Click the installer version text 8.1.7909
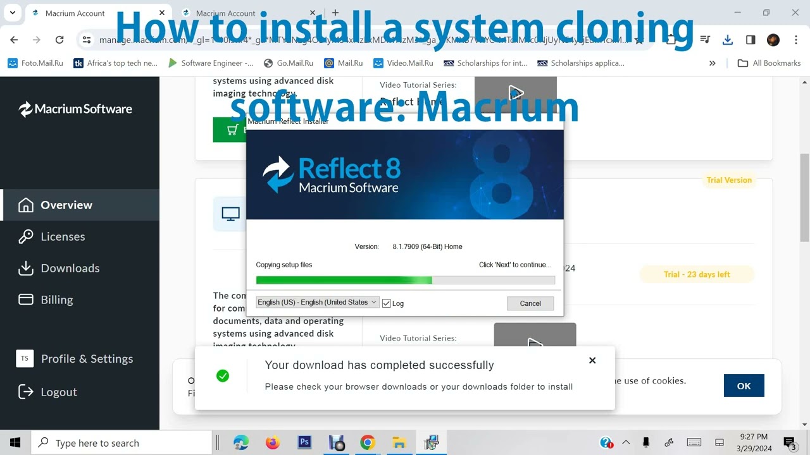This screenshot has width=810, height=455. pyautogui.click(x=427, y=246)
